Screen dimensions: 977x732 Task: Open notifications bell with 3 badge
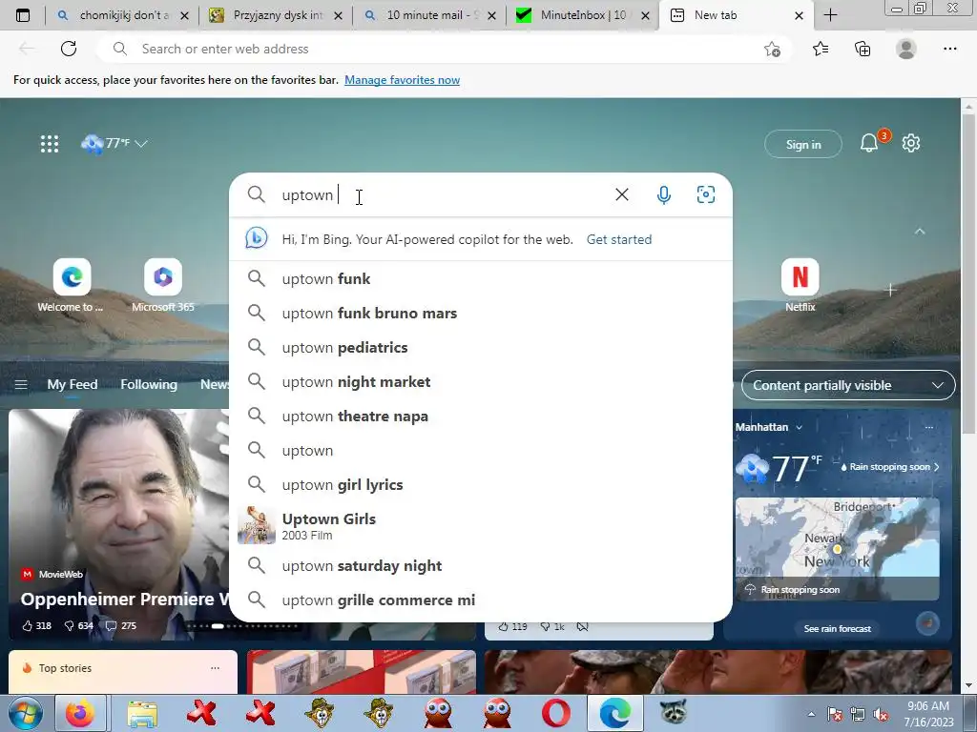pyautogui.click(x=870, y=143)
